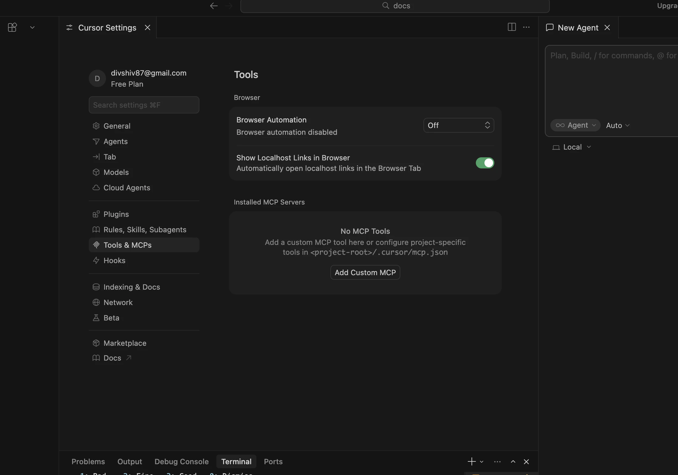Open the Agent mode dropdown
The image size is (678, 475).
[x=575, y=125]
